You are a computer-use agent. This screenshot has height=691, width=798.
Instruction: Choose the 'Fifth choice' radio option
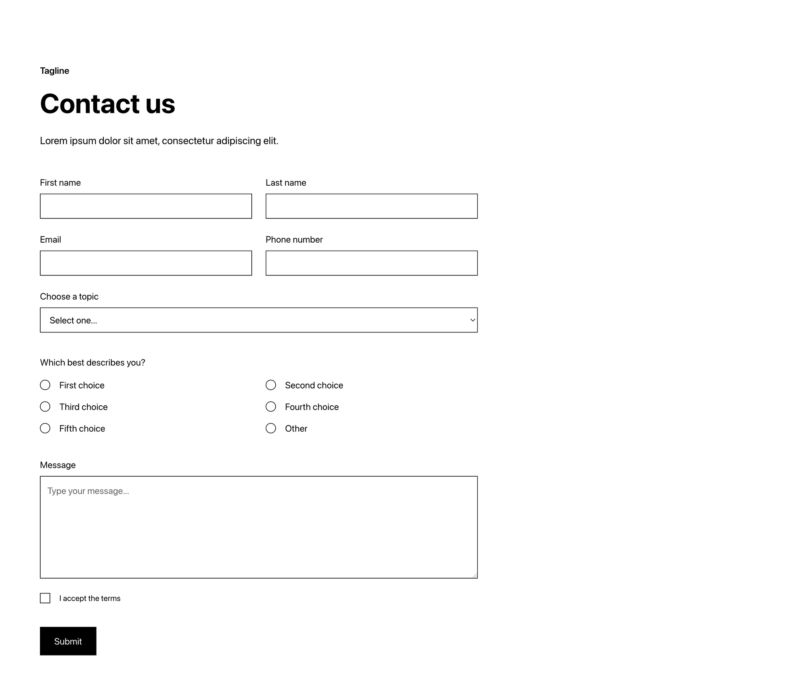pos(45,428)
